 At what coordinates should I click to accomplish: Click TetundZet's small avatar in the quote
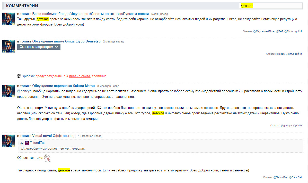pos(27,143)
